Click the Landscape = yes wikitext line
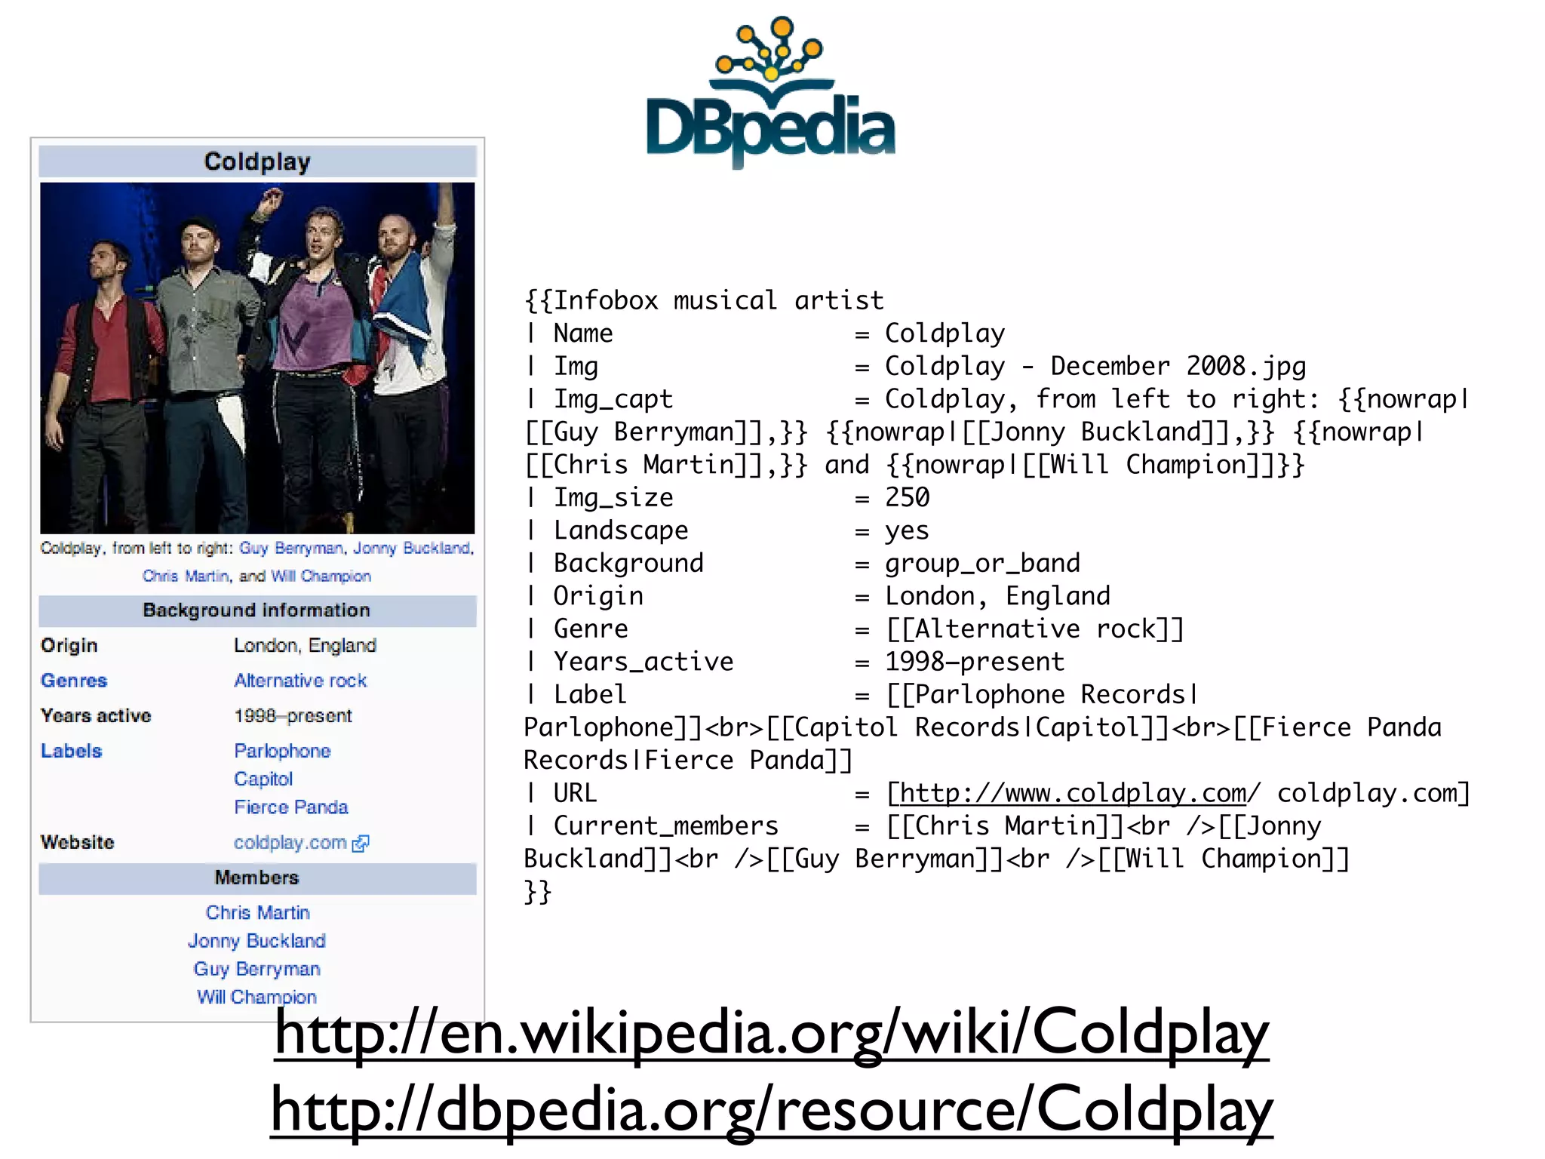This screenshot has height=1159, width=1545. [727, 530]
